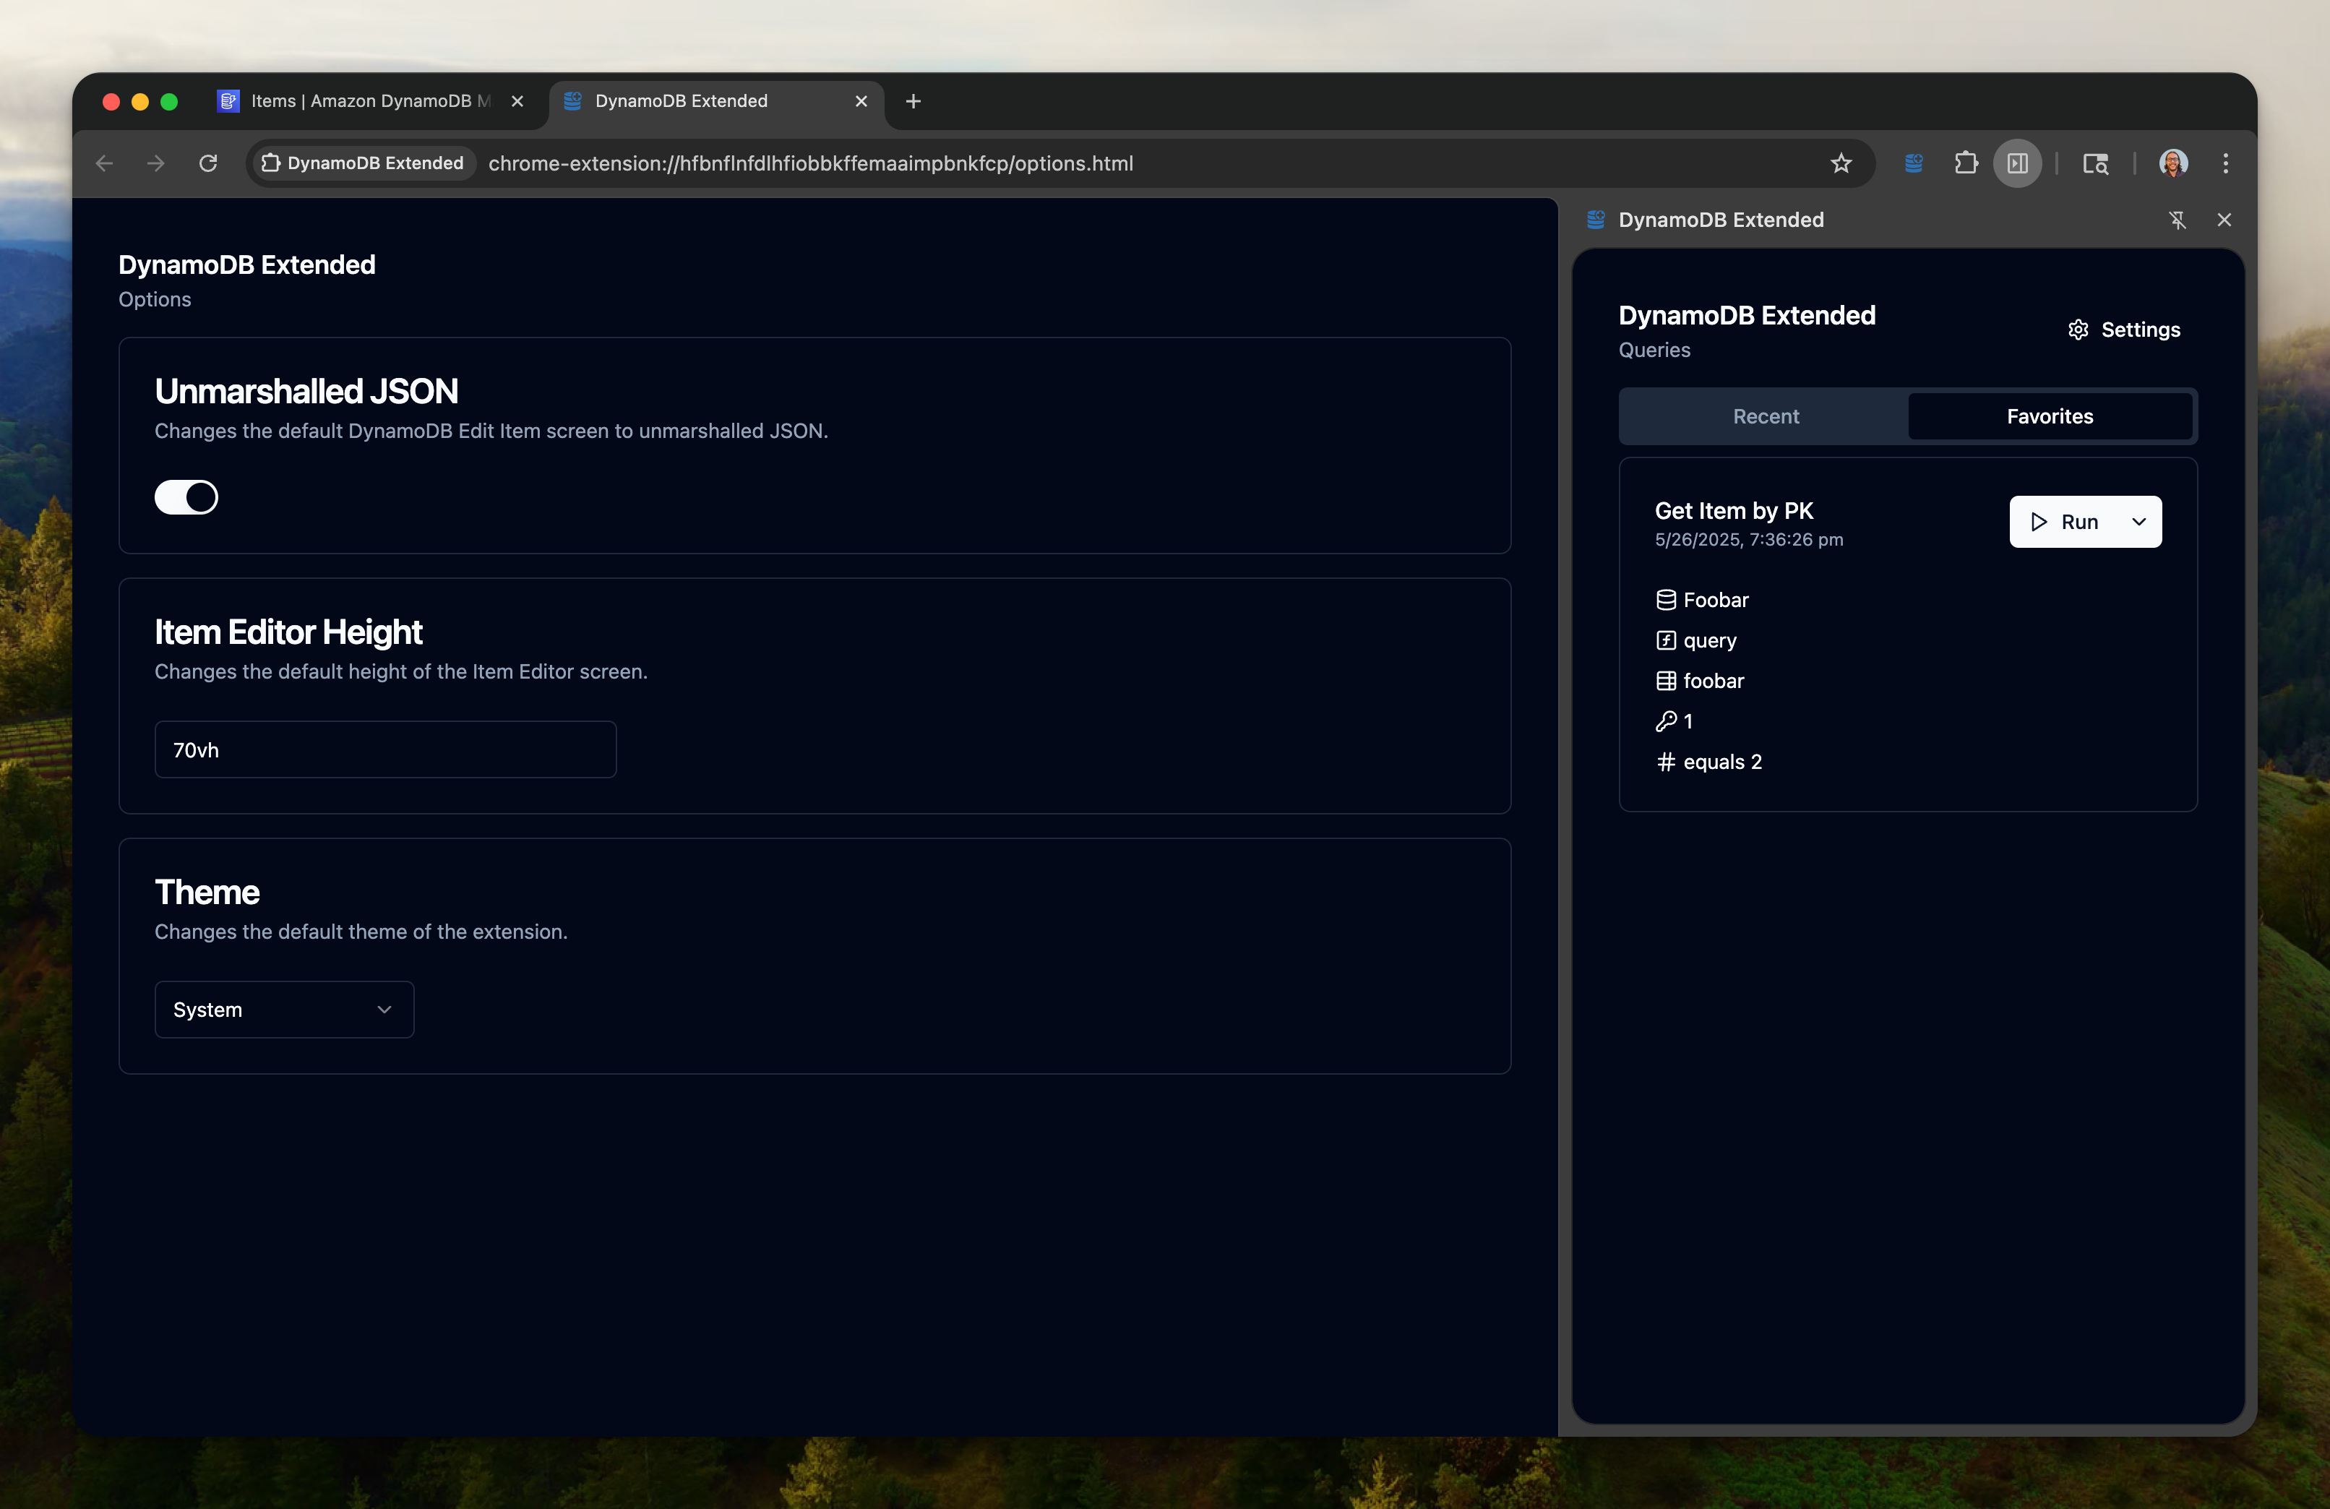Reload the current page
This screenshot has height=1509, width=2330.
[207, 163]
